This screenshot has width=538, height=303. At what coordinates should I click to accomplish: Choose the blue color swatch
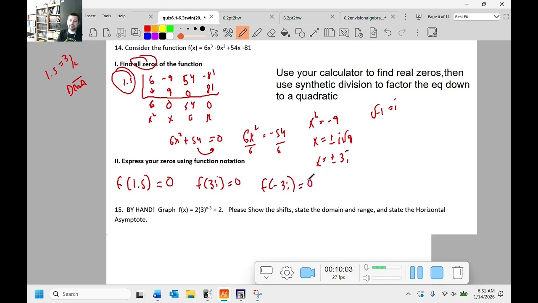coord(147,36)
